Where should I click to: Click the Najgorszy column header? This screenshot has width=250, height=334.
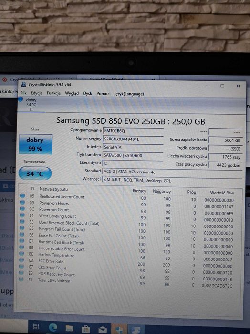click(162, 191)
